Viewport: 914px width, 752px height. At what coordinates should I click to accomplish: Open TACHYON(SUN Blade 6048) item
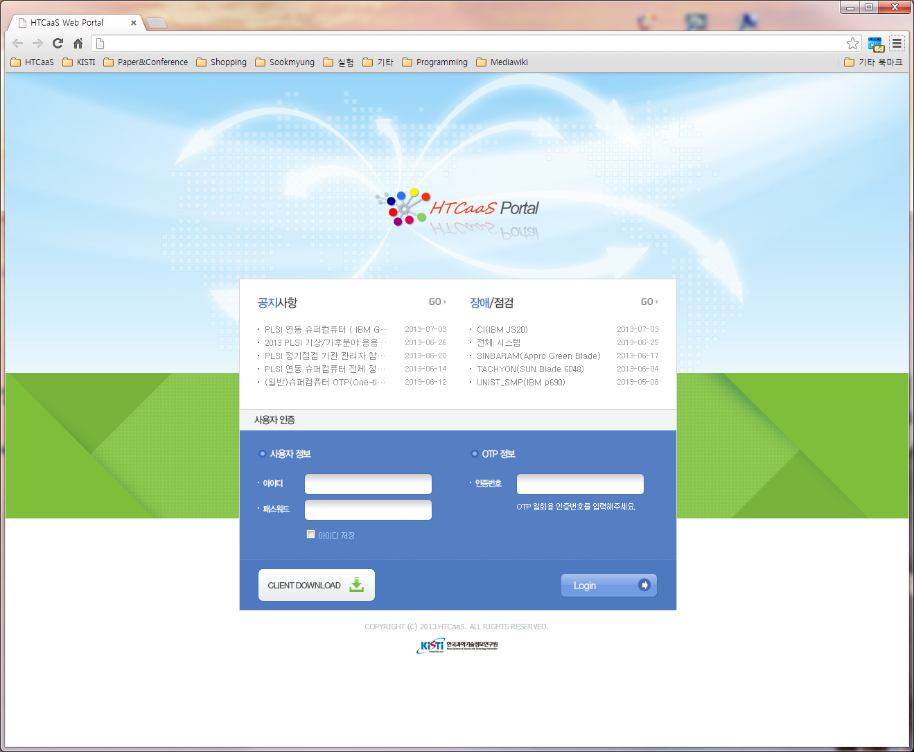point(530,369)
